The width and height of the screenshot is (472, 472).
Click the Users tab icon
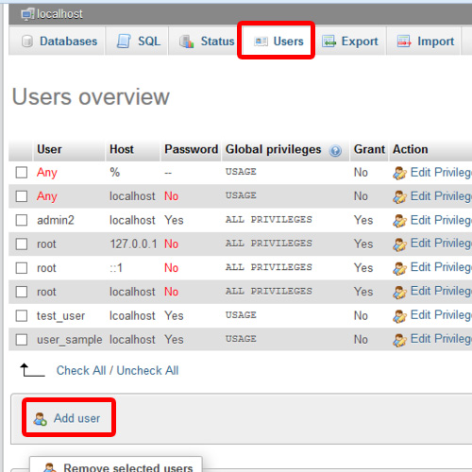[x=261, y=42]
